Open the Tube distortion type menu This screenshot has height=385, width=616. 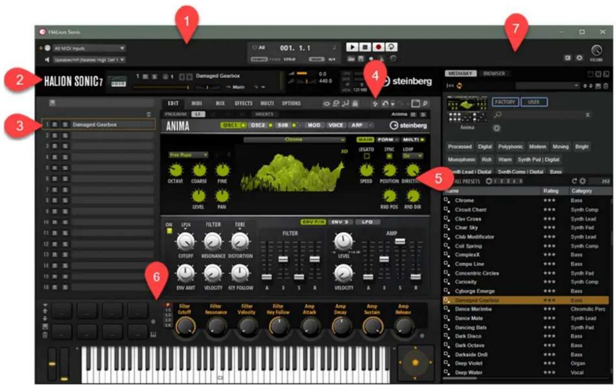[239, 225]
